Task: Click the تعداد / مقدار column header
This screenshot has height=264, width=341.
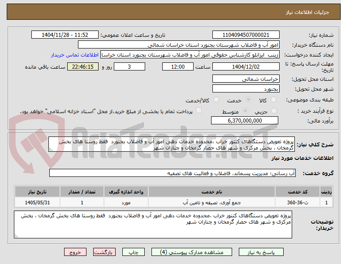Action: click(82, 192)
